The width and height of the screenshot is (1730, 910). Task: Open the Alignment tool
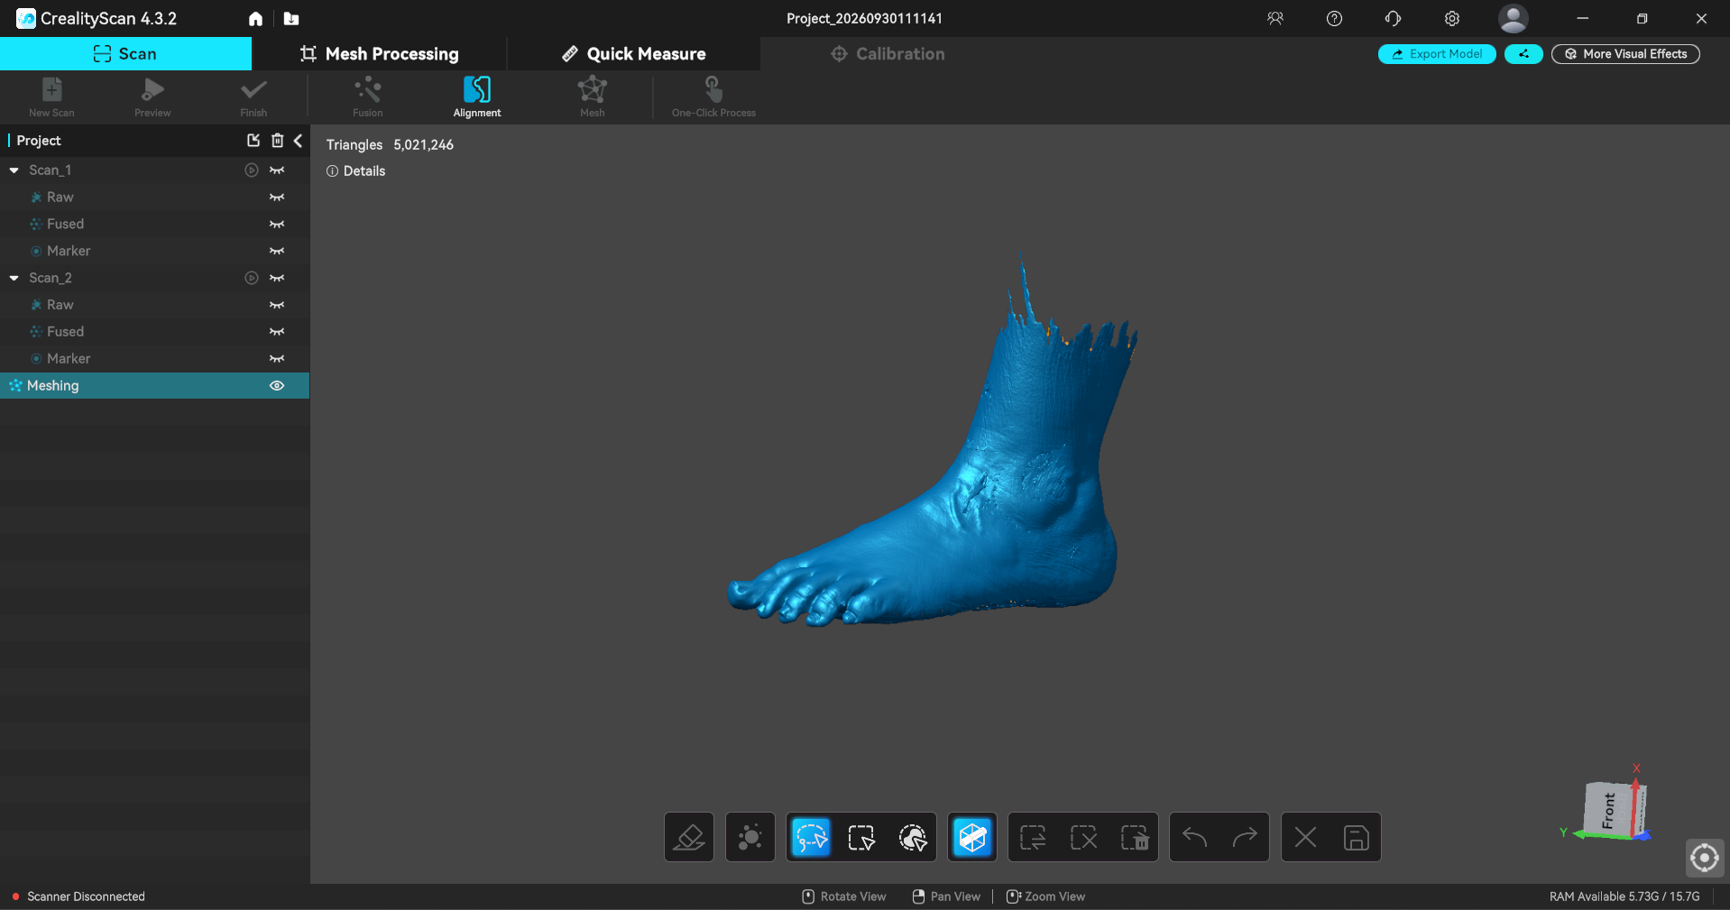[477, 97]
